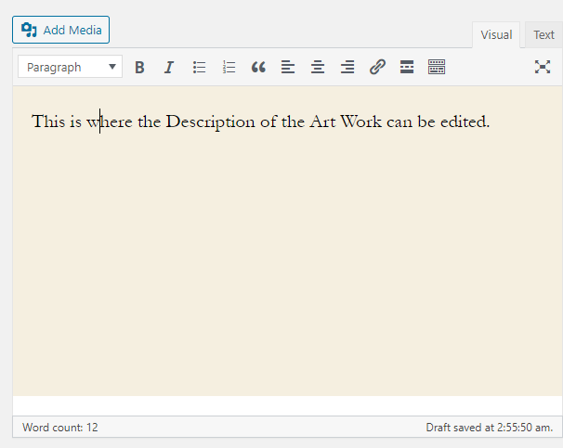
Task: Center align the text
Action: click(x=318, y=67)
